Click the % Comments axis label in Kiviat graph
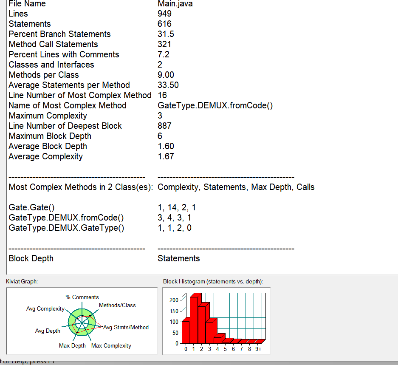The height and width of the screenshot is (365, 398). 82,297
